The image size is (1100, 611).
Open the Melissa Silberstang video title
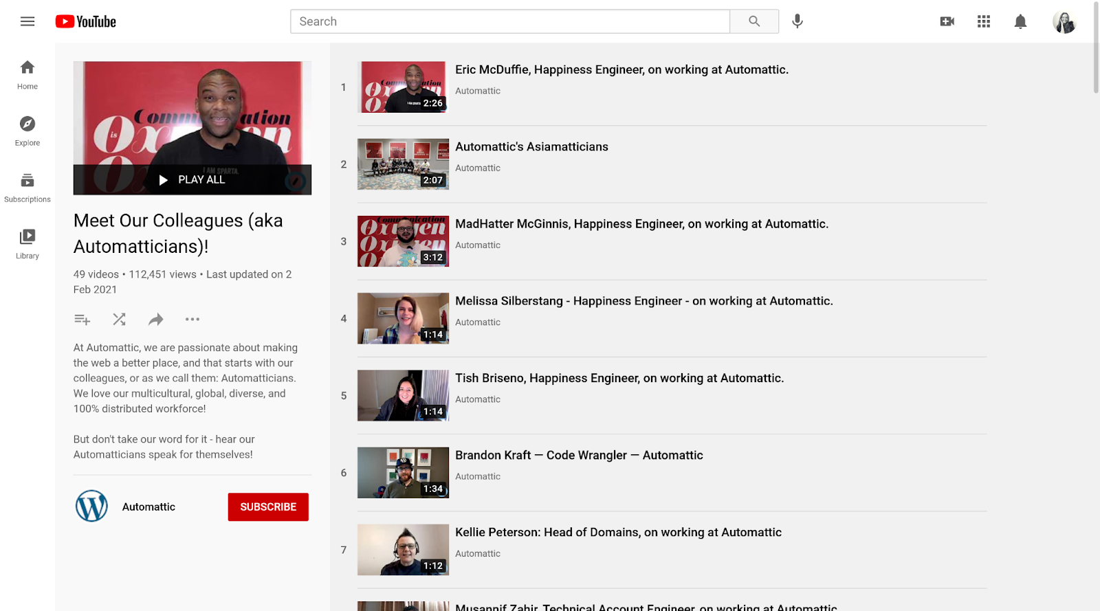643,300
